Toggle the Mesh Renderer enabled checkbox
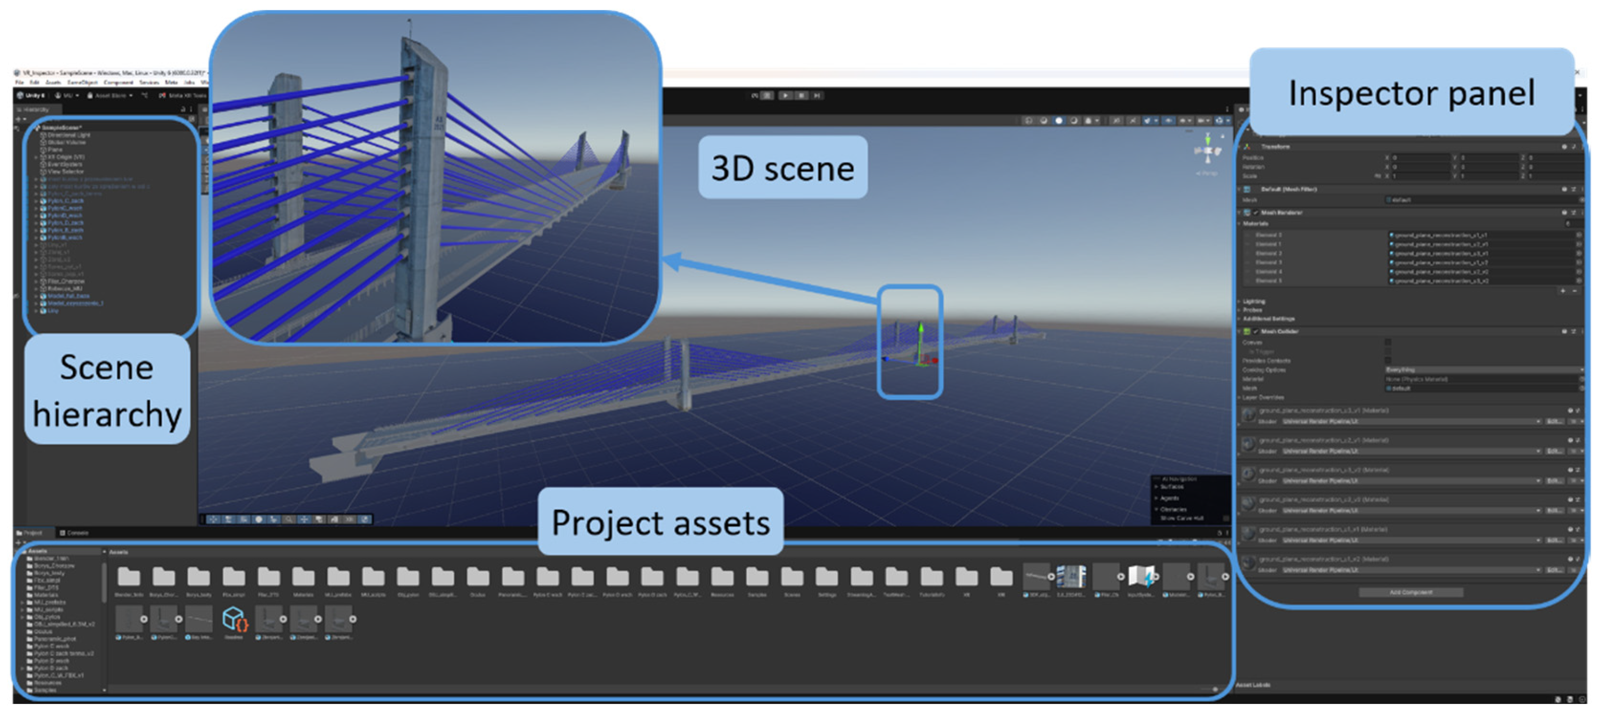The height and width of the screenshot is (713, 1599). tap(1256, 213)
